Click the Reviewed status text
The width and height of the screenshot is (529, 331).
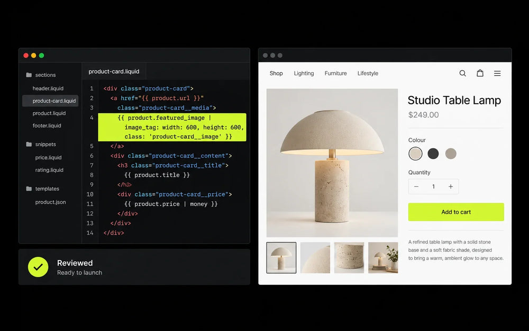click(x=75, y=263)
